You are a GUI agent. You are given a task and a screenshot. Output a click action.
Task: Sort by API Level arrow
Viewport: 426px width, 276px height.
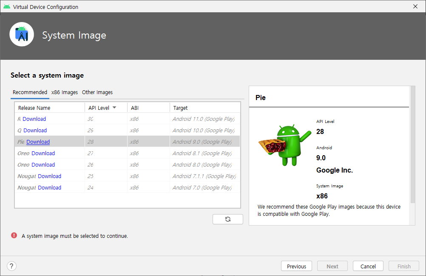point(114,108)
